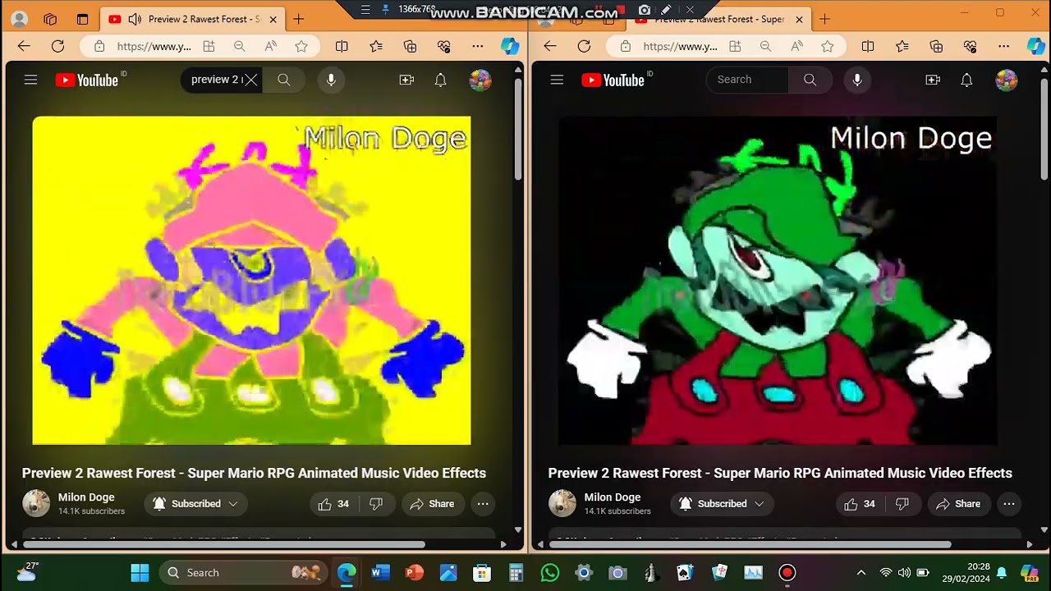The height and width of the screenshot is (591, 1051).
Task: Click the right window's horizontal scrollbar
Action: tap(750, 544)
